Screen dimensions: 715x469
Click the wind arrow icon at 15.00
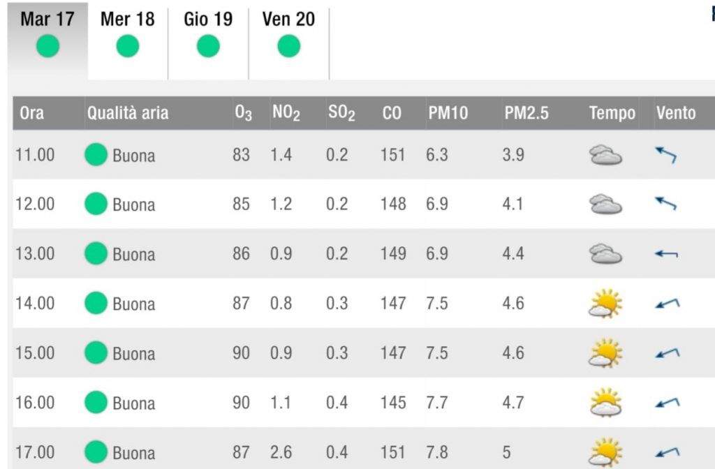point(667,353)
